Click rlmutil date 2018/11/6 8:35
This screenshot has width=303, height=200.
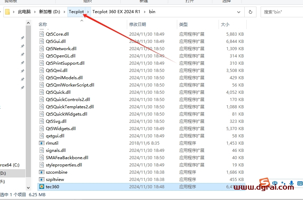coord(144,143)
